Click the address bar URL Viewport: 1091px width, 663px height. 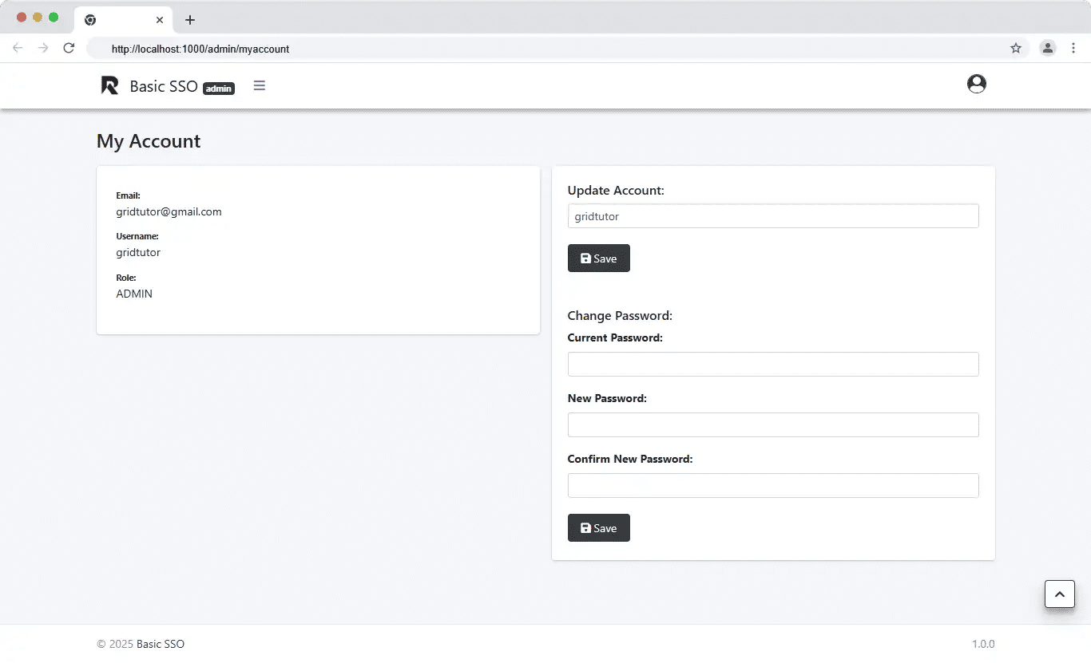point(200,49)
